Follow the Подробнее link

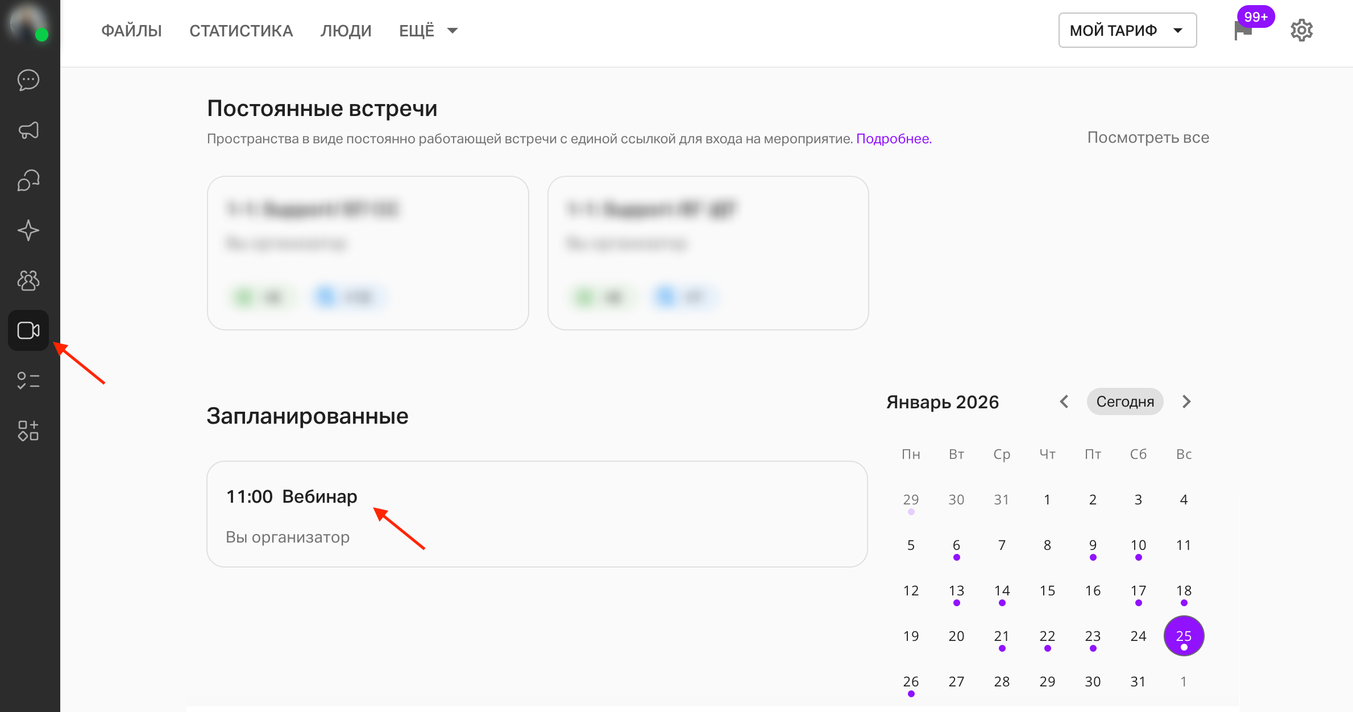(x=894, y=139)
